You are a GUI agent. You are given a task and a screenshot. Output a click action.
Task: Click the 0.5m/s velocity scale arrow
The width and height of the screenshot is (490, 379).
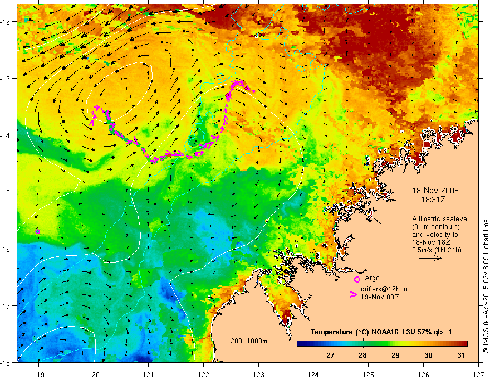tap(430, 258)
